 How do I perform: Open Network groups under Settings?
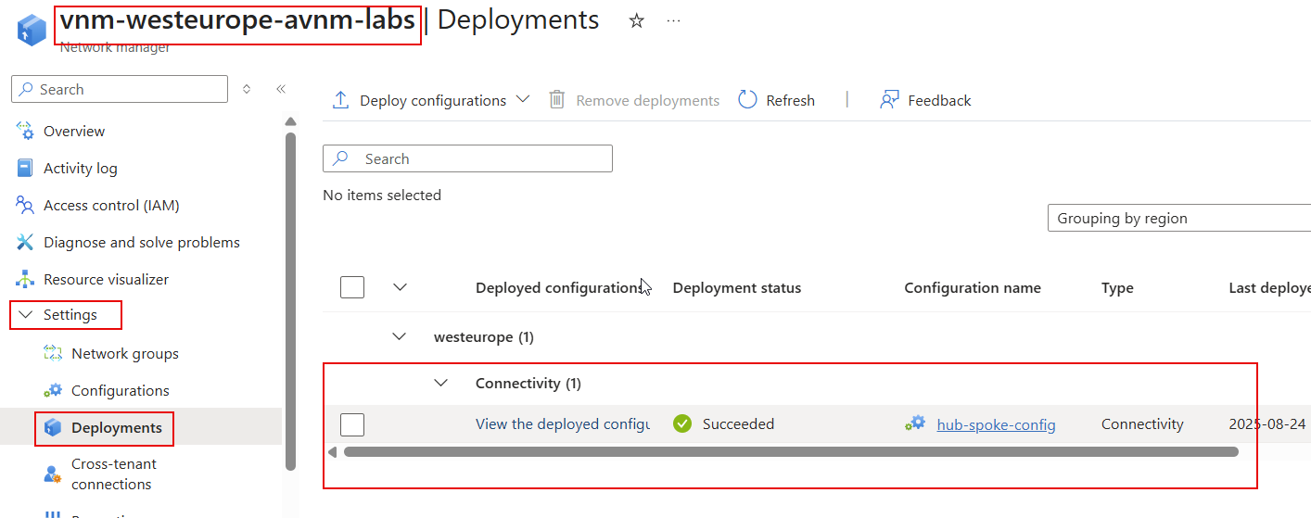click(x=125, y=354)
